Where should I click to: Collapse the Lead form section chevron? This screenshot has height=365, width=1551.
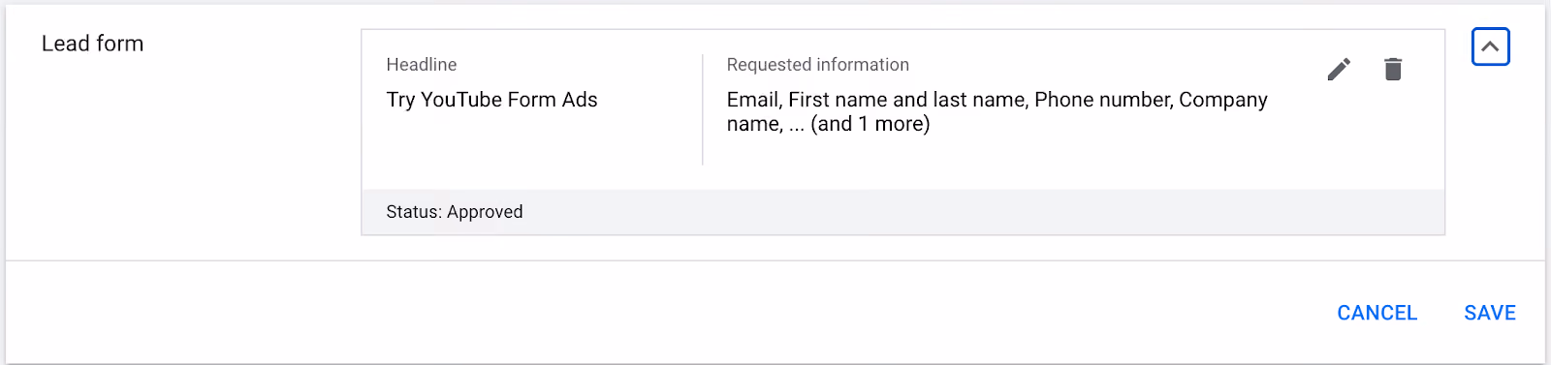tap(1490, 46)
